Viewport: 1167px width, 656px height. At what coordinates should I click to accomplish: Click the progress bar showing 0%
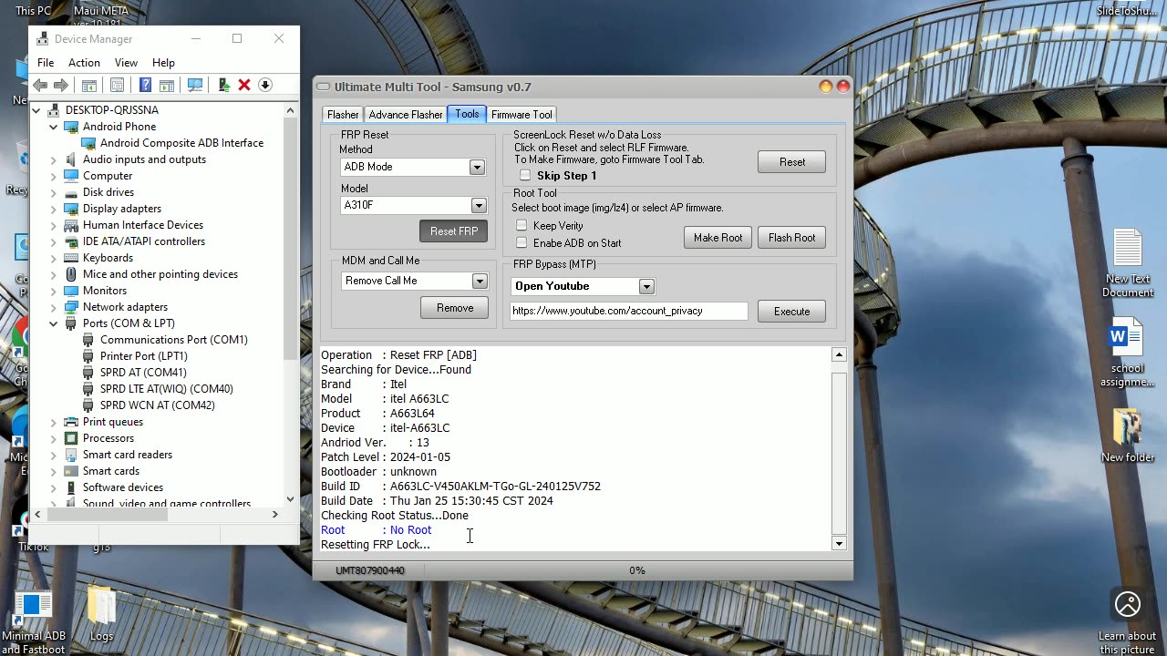click(637, 571)
